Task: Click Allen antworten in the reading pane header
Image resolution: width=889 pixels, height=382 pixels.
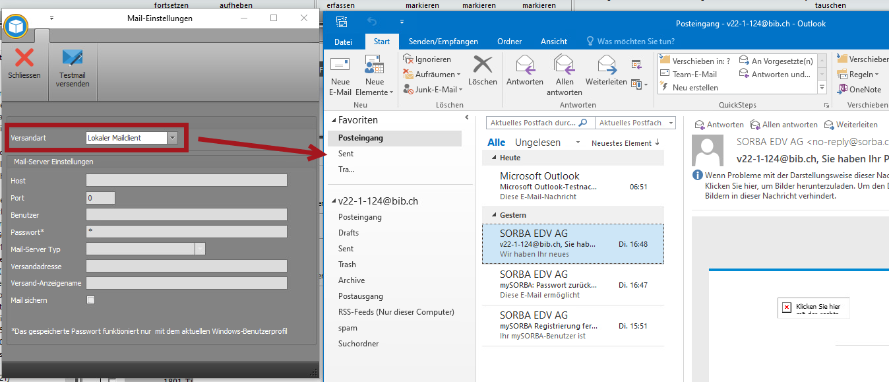Action: click(x=784, y=125)
